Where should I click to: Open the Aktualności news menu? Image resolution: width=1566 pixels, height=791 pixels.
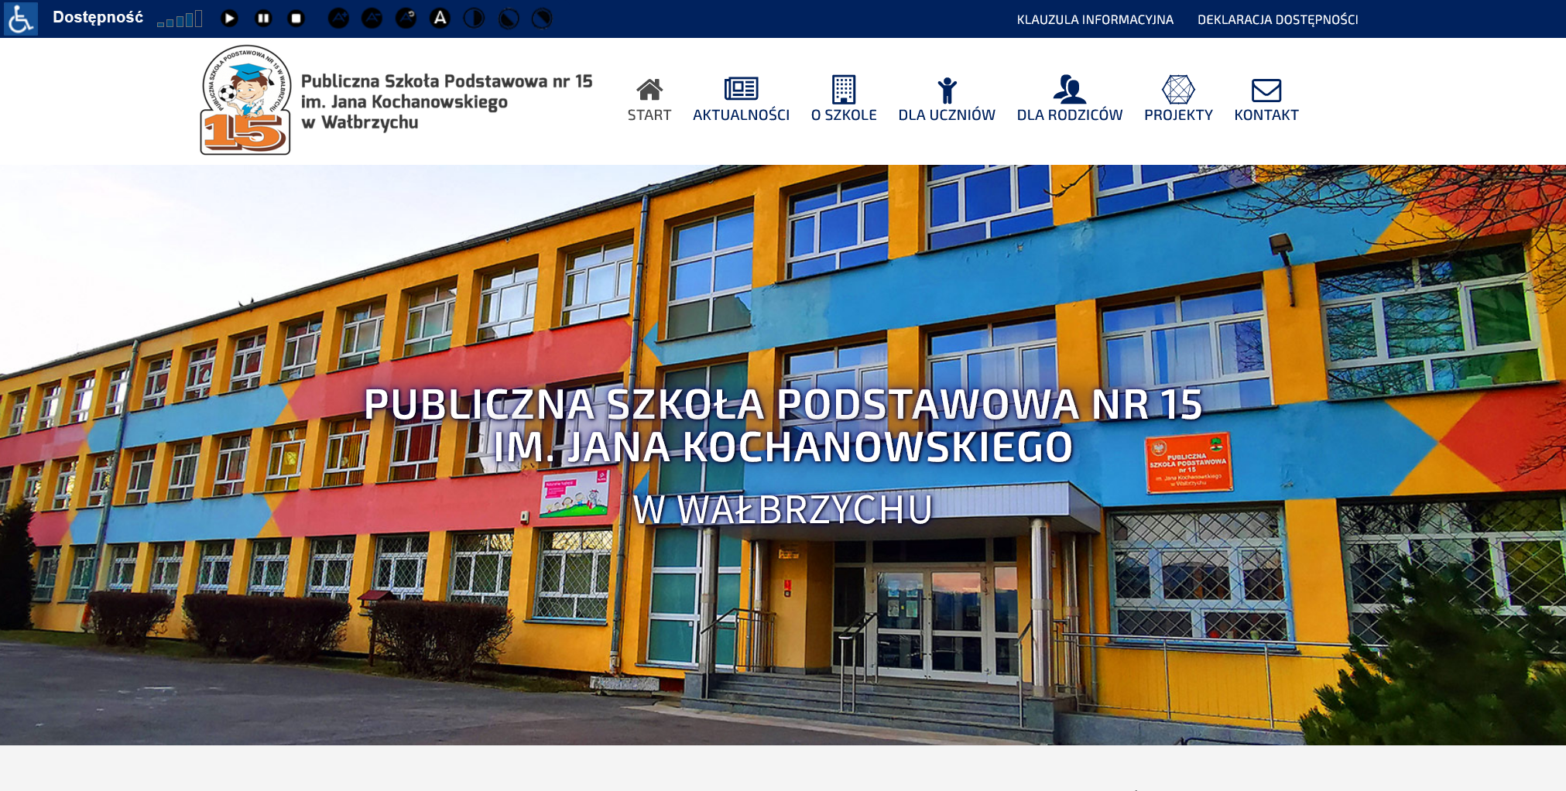point(741,101)
